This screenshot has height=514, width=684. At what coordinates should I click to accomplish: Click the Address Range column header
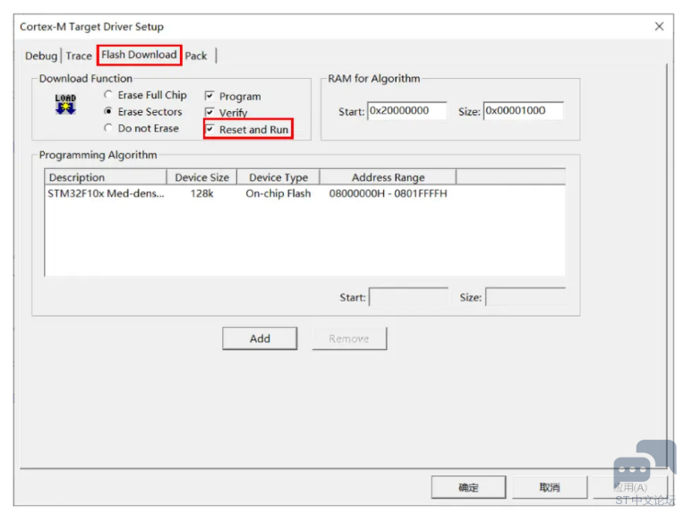[388, 177]
